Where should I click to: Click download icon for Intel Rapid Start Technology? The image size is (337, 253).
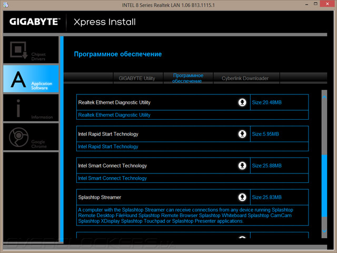242,134
